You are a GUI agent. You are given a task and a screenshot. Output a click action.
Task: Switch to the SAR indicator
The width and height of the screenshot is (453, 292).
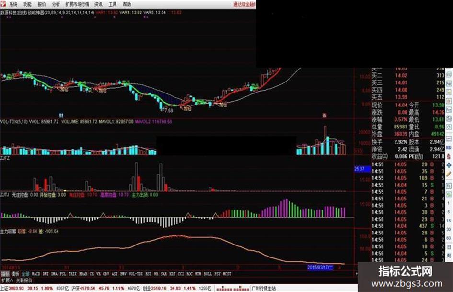pos(164,274)
